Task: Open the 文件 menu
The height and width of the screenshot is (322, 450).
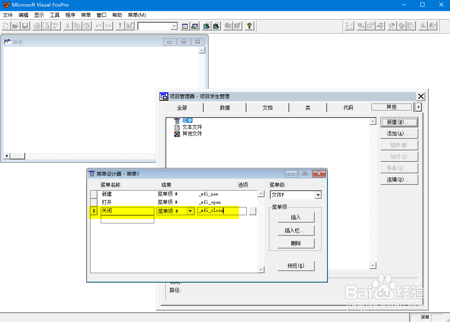Action: click(x=8, y=15)
